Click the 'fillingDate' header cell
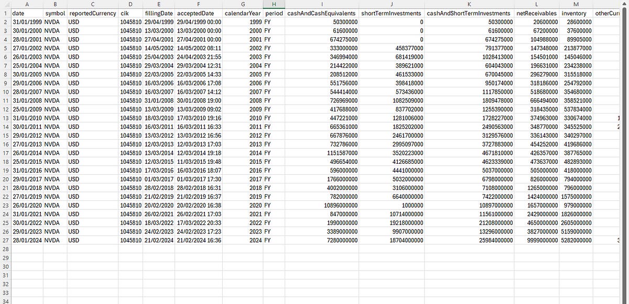629x304 pixels. click(x=158, y=13)
